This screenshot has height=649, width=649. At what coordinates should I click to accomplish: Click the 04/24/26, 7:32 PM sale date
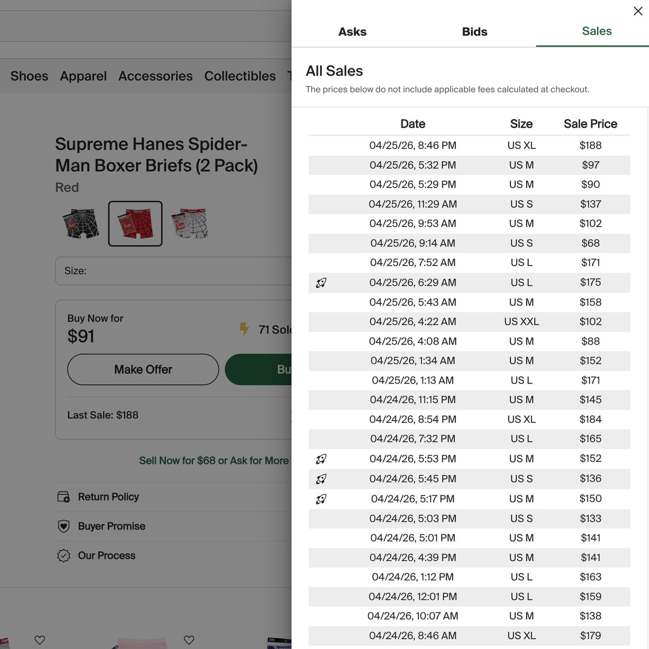[x=413, y=439]
